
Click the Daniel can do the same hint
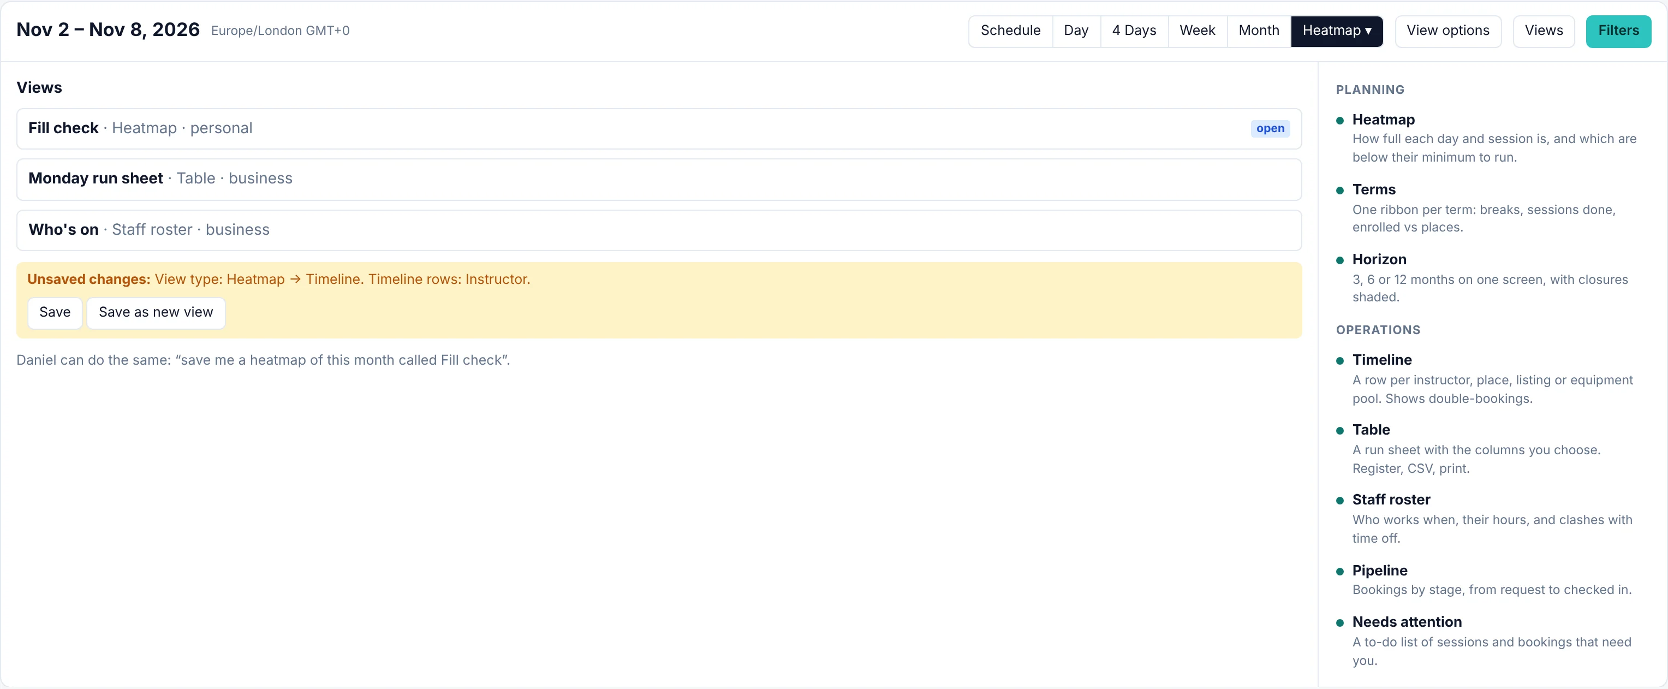[x=263, y=360]
